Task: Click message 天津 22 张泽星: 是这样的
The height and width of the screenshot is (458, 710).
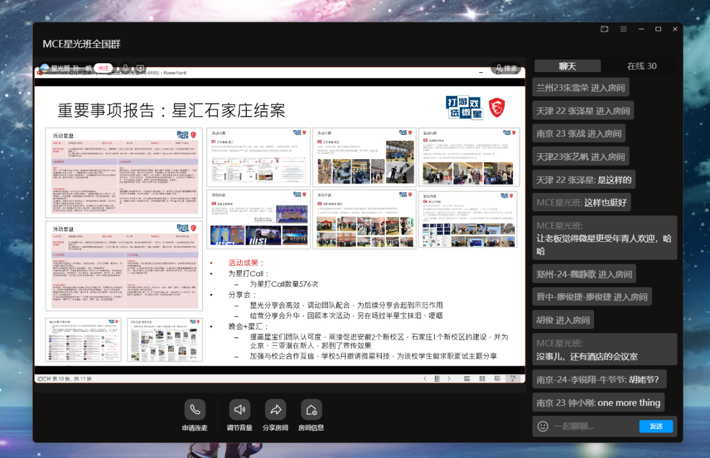Action: 584,180
